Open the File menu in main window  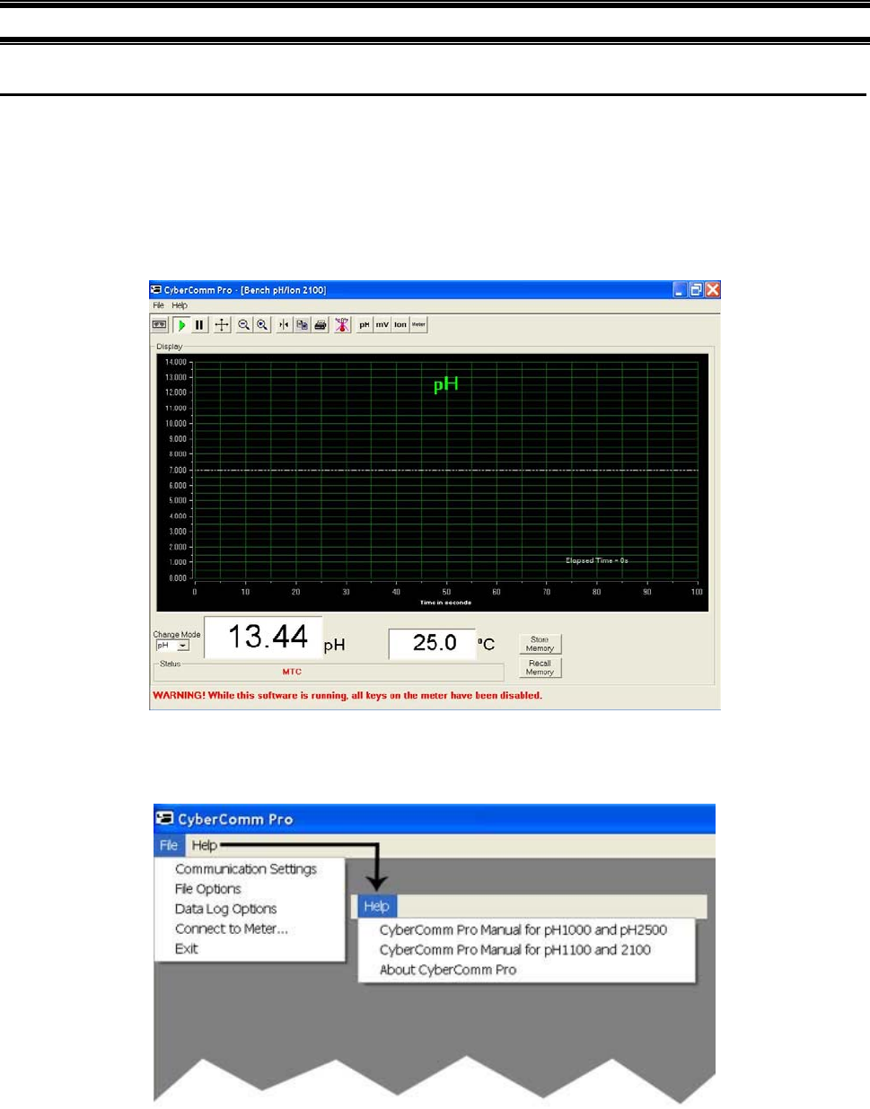point(158,305)
